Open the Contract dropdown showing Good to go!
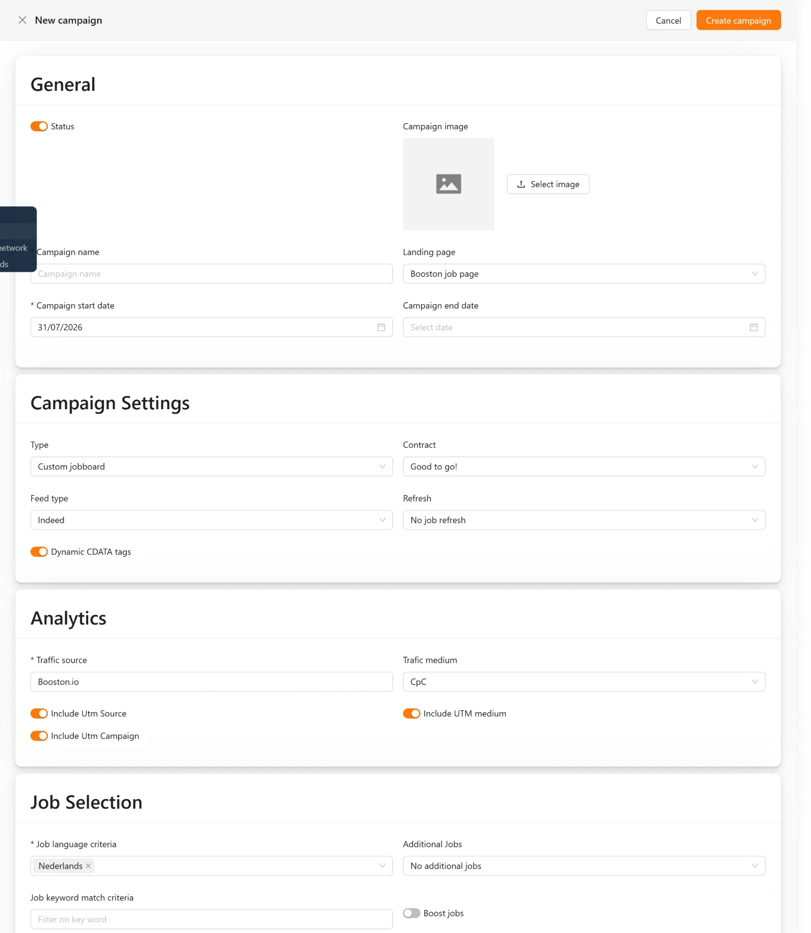Image resolution: width=811 pixels, height=933 pixels. pos(584,467)
